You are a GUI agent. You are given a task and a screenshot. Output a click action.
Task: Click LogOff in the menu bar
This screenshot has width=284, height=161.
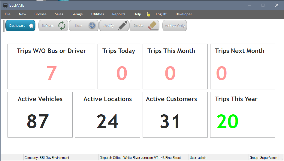click(161, 14)
